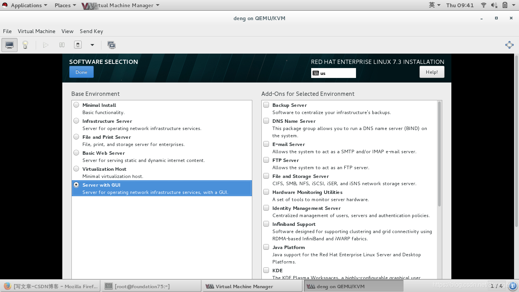The width and height of the screenshot is (519, 292).
Task: Check File and Storage Server
Action: click(266, 176)
